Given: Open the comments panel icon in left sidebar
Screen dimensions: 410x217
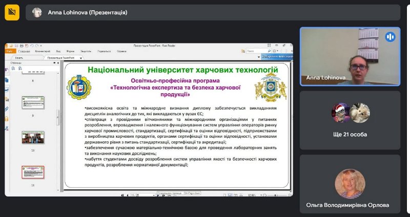Looking at the screenshot, I should 7,99.
